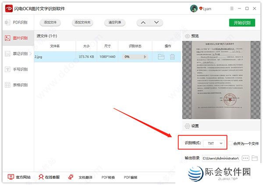Open output folder icon beside browse button

click(255, 158)
